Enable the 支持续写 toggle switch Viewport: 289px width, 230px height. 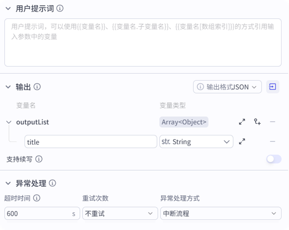point(274,159)
